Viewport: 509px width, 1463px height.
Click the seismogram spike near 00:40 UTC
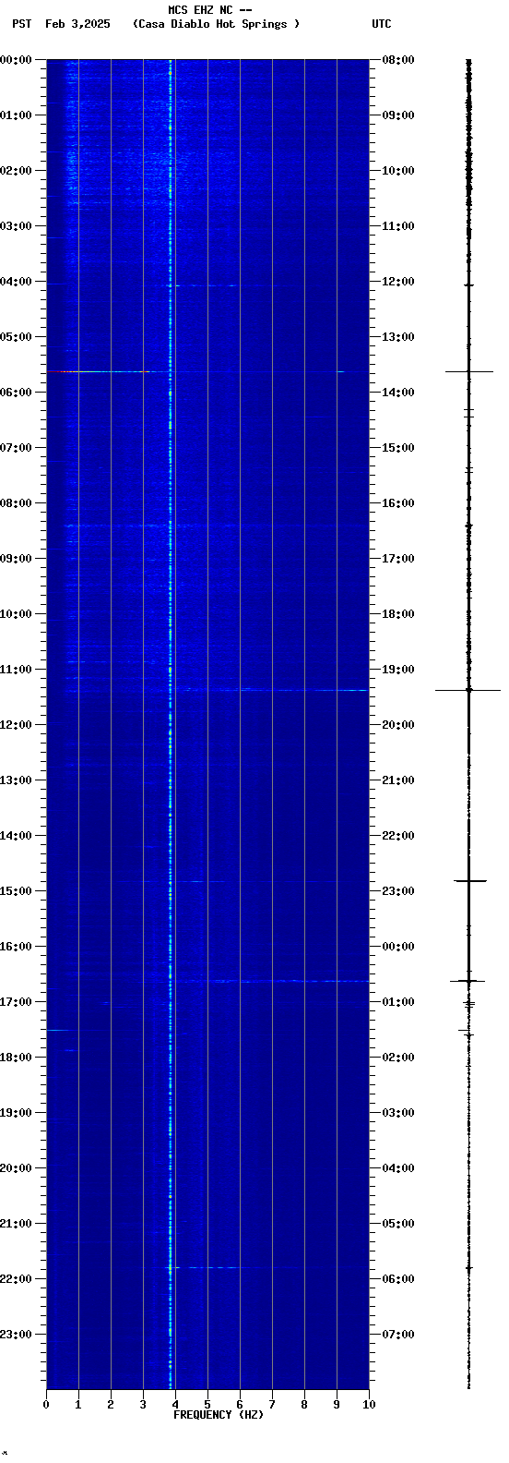(468, 981)
